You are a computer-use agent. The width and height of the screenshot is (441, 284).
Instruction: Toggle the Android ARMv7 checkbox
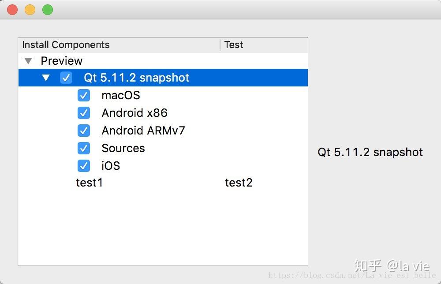[x=84, y=131]
